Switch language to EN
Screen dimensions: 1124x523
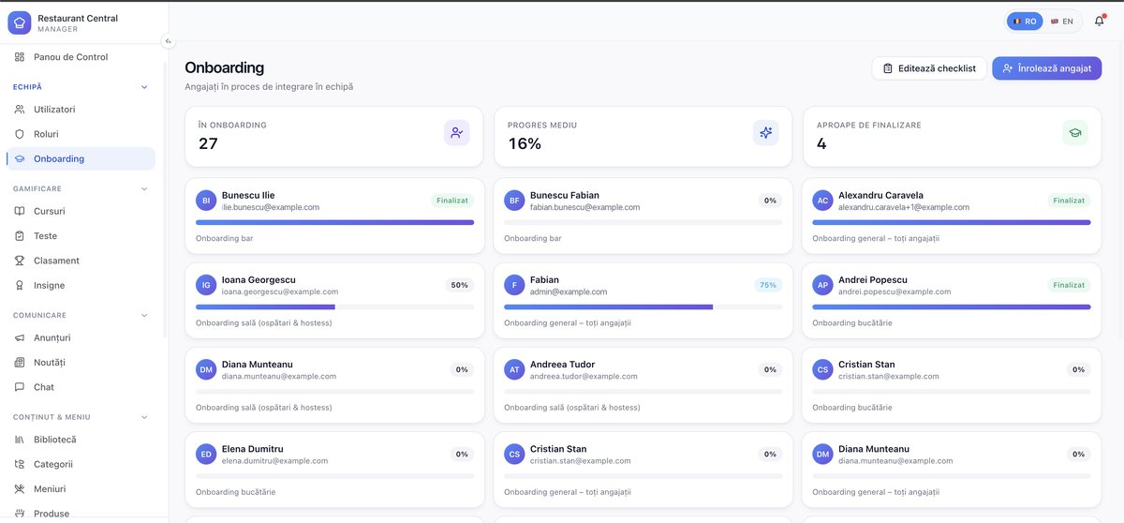coord(1061,21)
